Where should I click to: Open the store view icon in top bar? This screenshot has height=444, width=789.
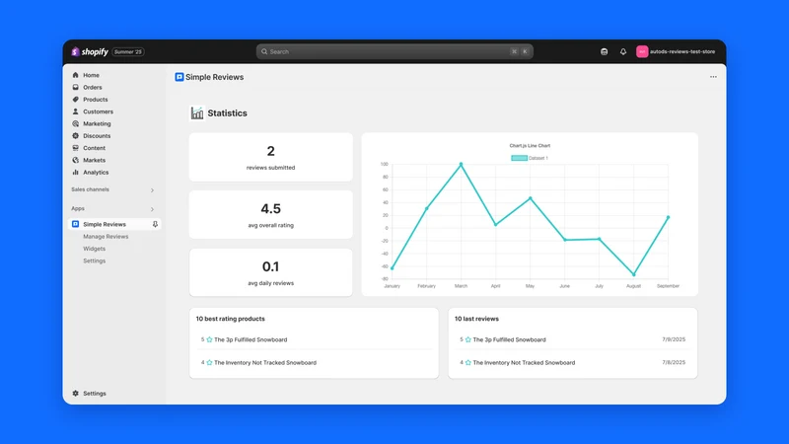(x=604, y=51)
